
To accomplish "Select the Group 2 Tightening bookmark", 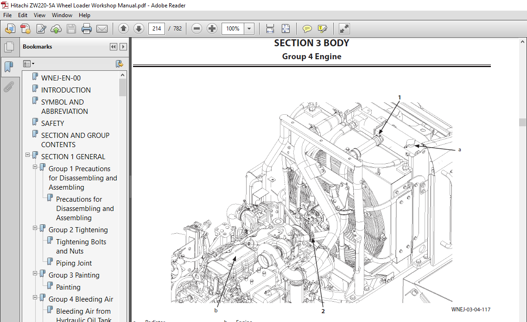I will (78, 230).
